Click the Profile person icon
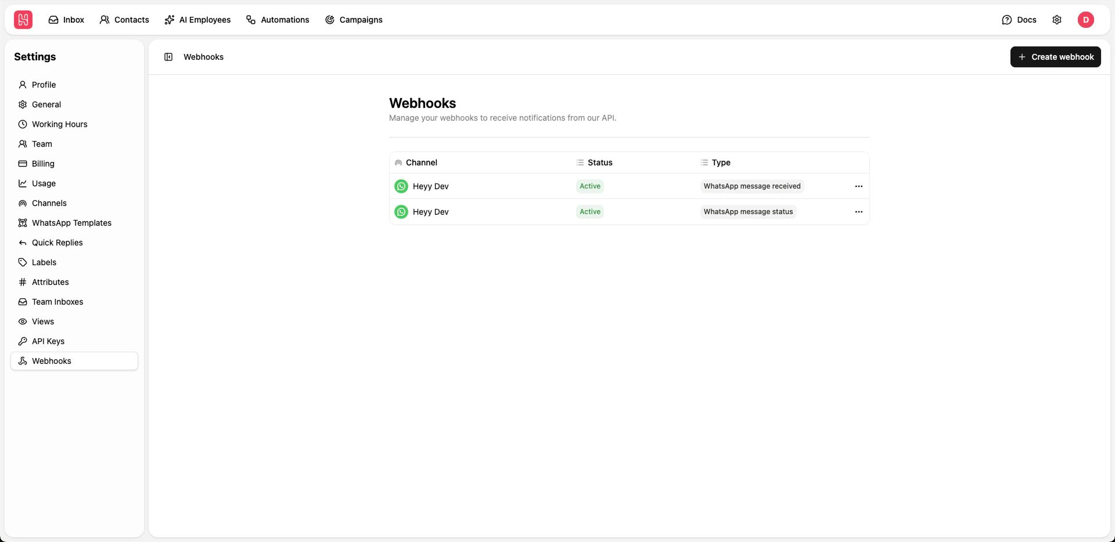 23,85
